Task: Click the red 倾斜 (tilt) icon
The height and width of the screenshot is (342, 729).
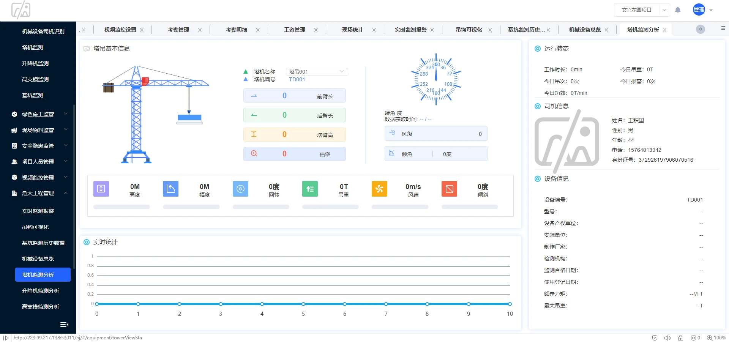Action: [449, 189]
